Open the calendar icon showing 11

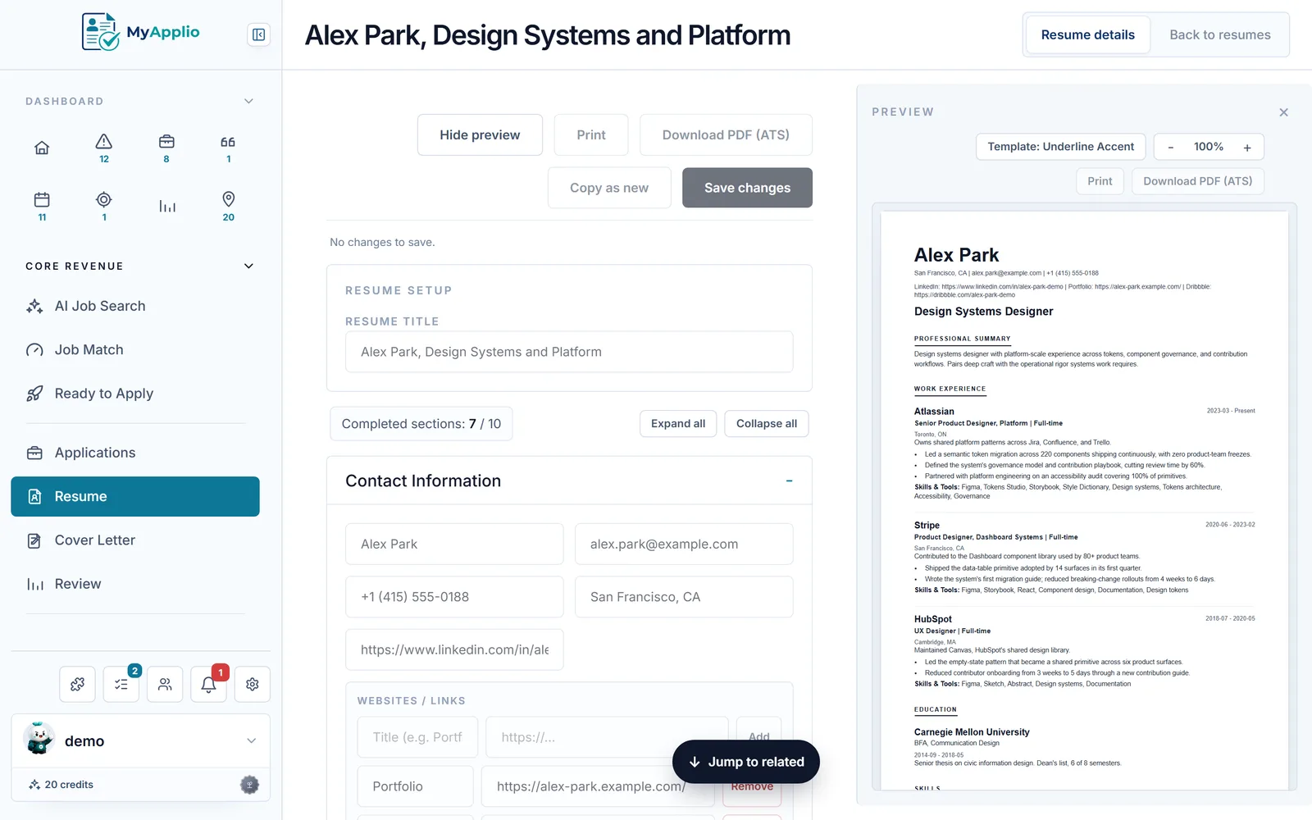point(42,206)
